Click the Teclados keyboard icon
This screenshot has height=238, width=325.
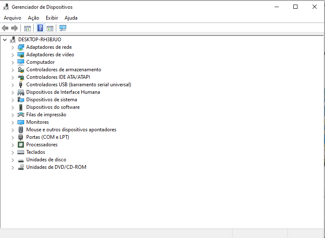(x=21, y=152)
